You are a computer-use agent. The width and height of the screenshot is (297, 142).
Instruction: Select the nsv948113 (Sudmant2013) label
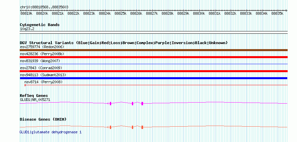(x=43, y=75)
